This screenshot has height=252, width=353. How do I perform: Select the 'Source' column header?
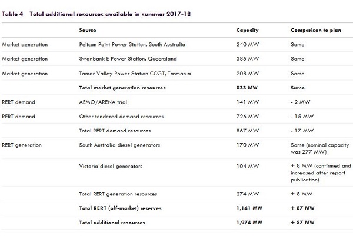pyautogui.click(x=88, y=30)
